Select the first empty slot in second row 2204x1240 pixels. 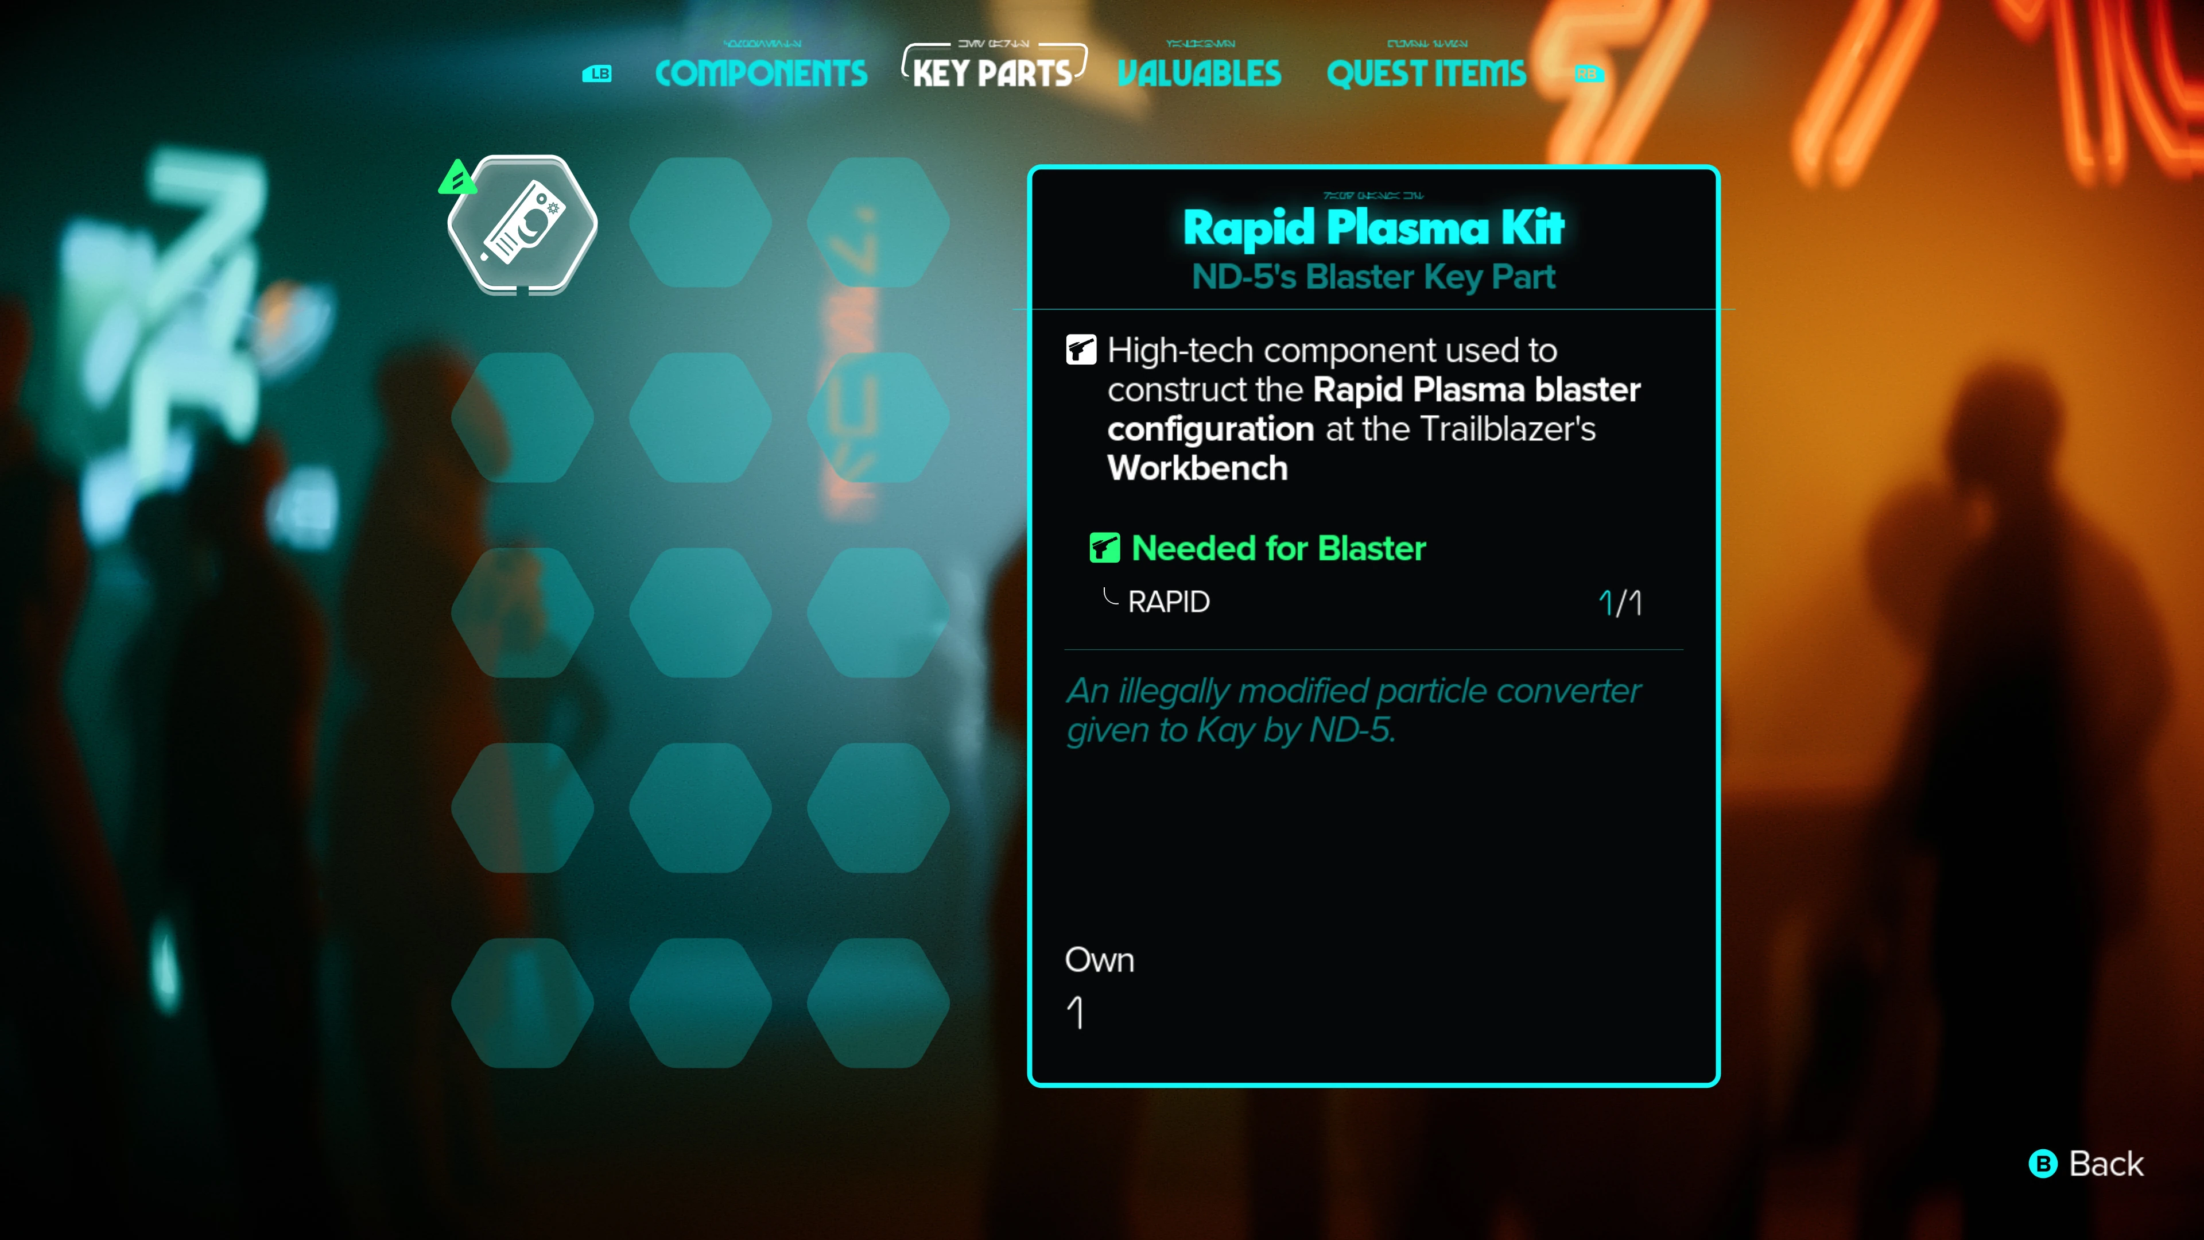coord(522,417)
